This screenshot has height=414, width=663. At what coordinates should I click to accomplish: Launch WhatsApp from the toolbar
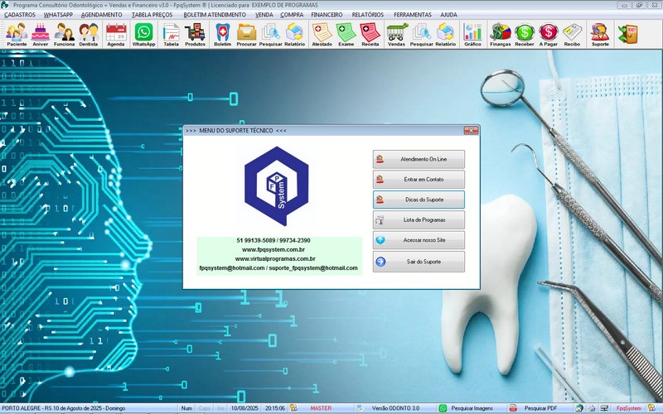[143, 34]
